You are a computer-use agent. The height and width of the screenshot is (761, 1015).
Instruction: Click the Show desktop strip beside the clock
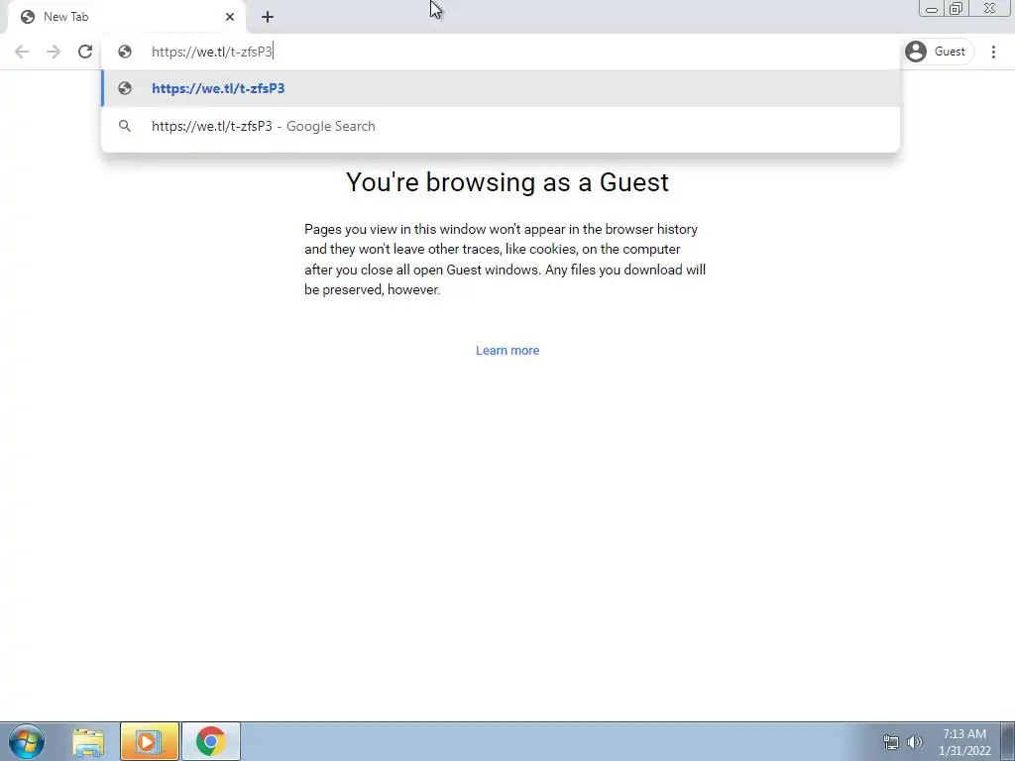pyautogui.click(x=1008, y=741)
